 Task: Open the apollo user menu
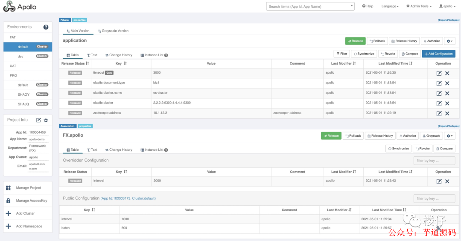pos(447,6)
